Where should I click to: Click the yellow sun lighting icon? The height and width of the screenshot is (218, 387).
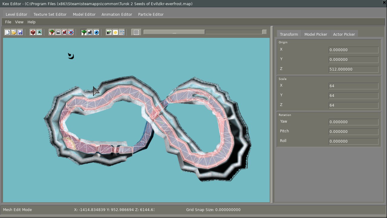tap(115, 32)
